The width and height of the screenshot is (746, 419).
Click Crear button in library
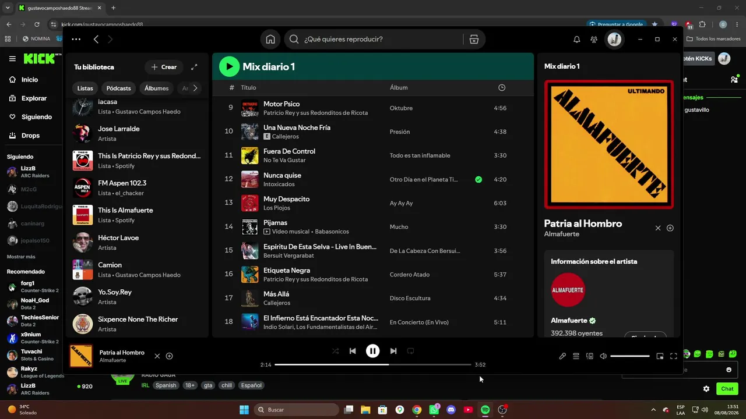(164, 67)
